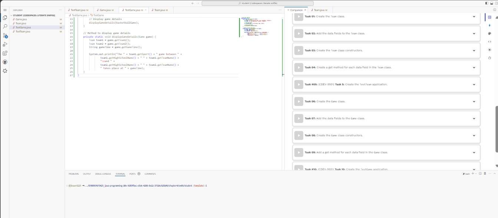Open the code snippet icon in the Companion sidebar
This screenshot has width=498, height=218.
[489, 41]
